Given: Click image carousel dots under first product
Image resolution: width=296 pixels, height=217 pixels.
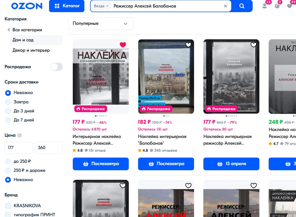Looking at the screenshot, I should pyautogui.click(x=101, y=116).
